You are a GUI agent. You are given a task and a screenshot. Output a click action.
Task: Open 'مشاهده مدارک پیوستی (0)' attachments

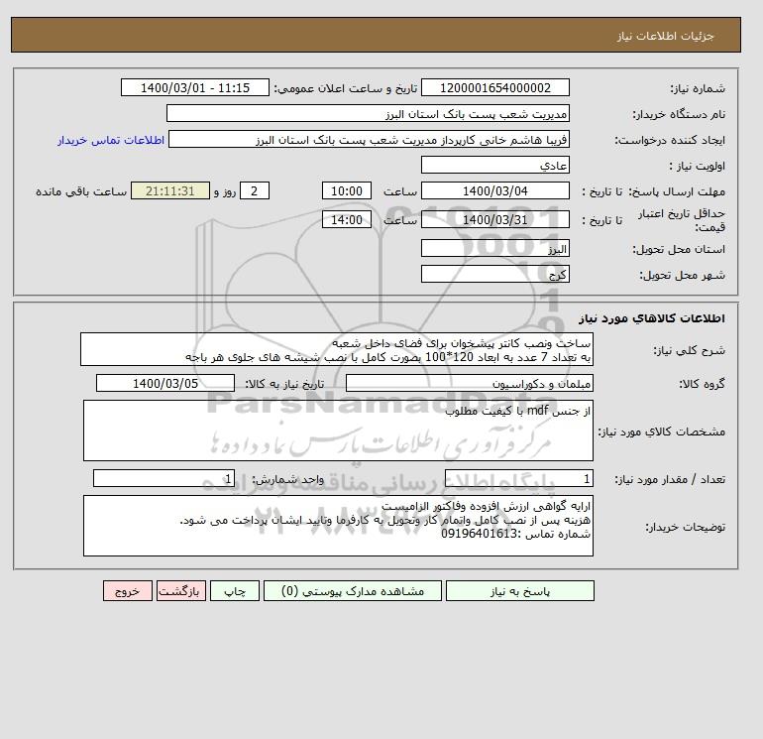click(353, 591)
